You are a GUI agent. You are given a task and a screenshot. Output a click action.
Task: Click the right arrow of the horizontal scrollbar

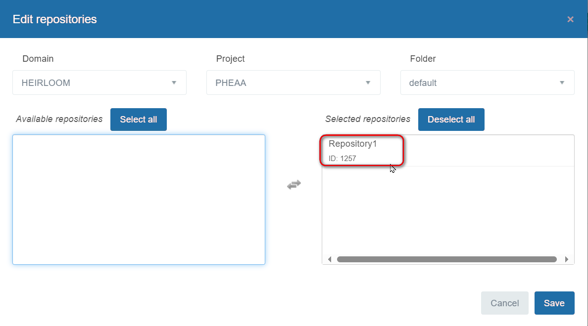click(567, 259)
